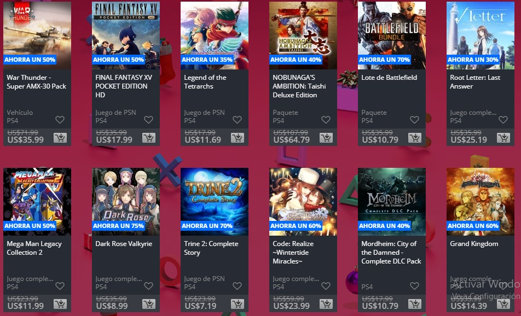Open Mega Man Legacy Collection 2 title
This screenshot has height=316, width=521.
[x=34, y=248]
